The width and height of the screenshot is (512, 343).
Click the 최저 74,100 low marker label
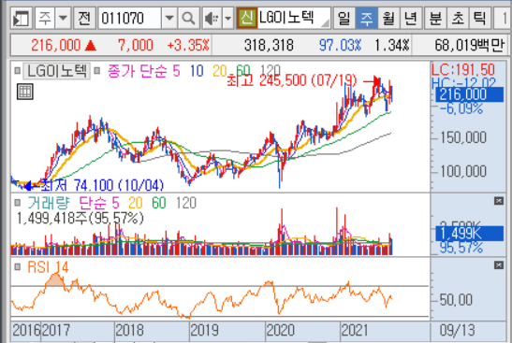tap(102, 186)
